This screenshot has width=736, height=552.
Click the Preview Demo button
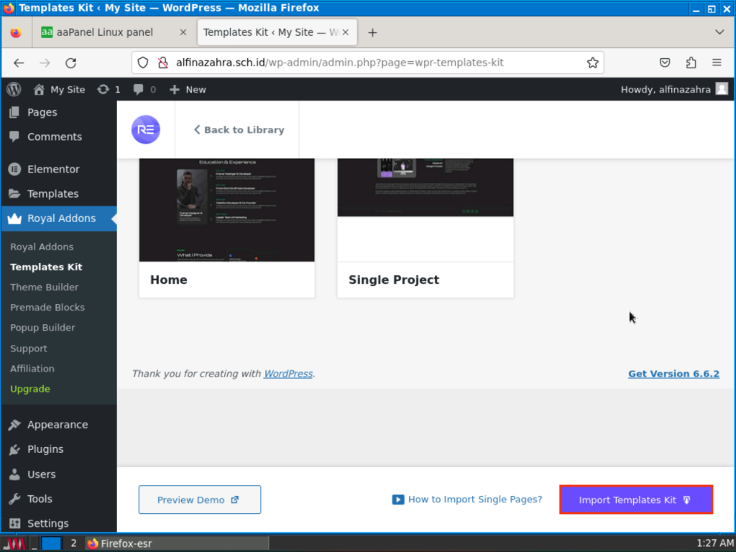click(x=199, y=500)
